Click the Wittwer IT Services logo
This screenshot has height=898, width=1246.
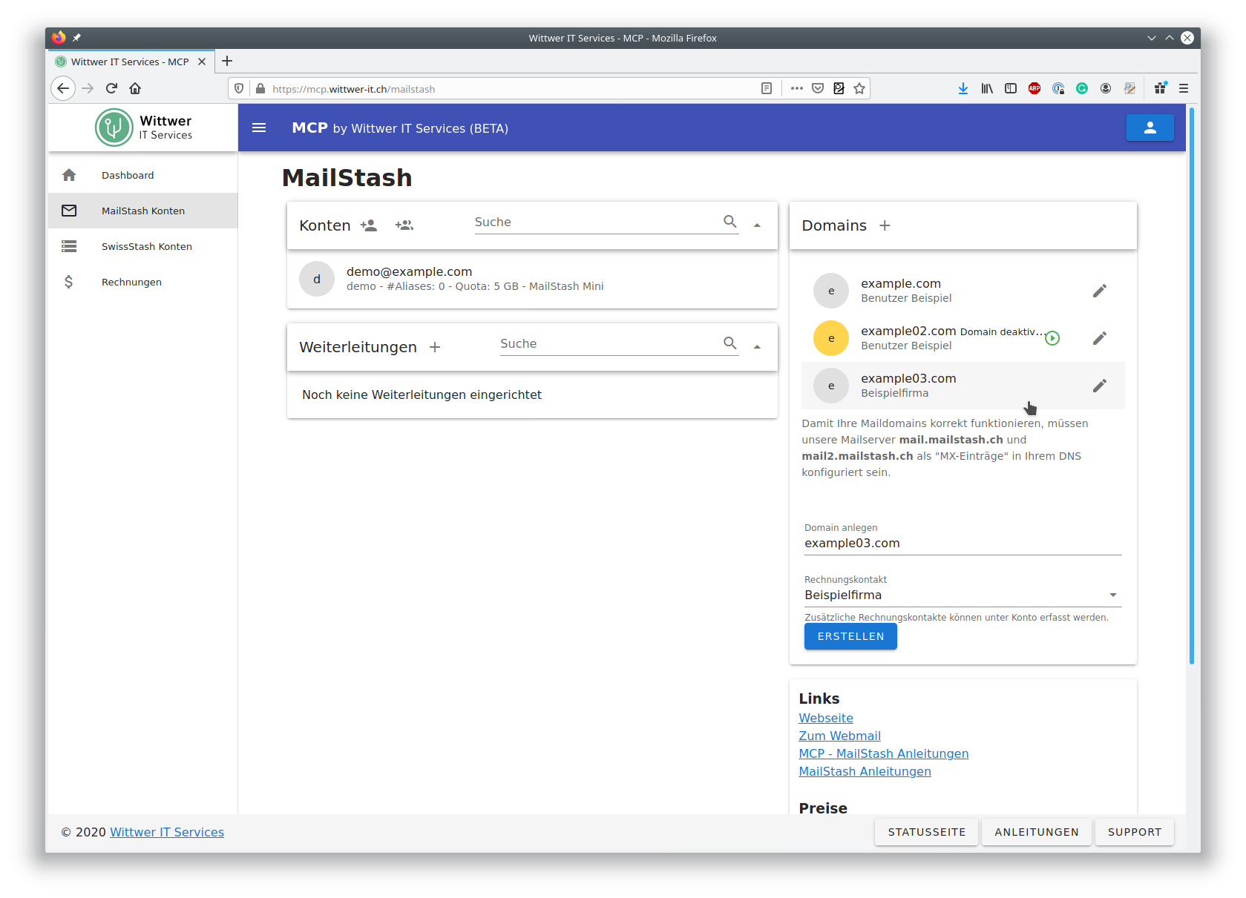tap(143, 128)
